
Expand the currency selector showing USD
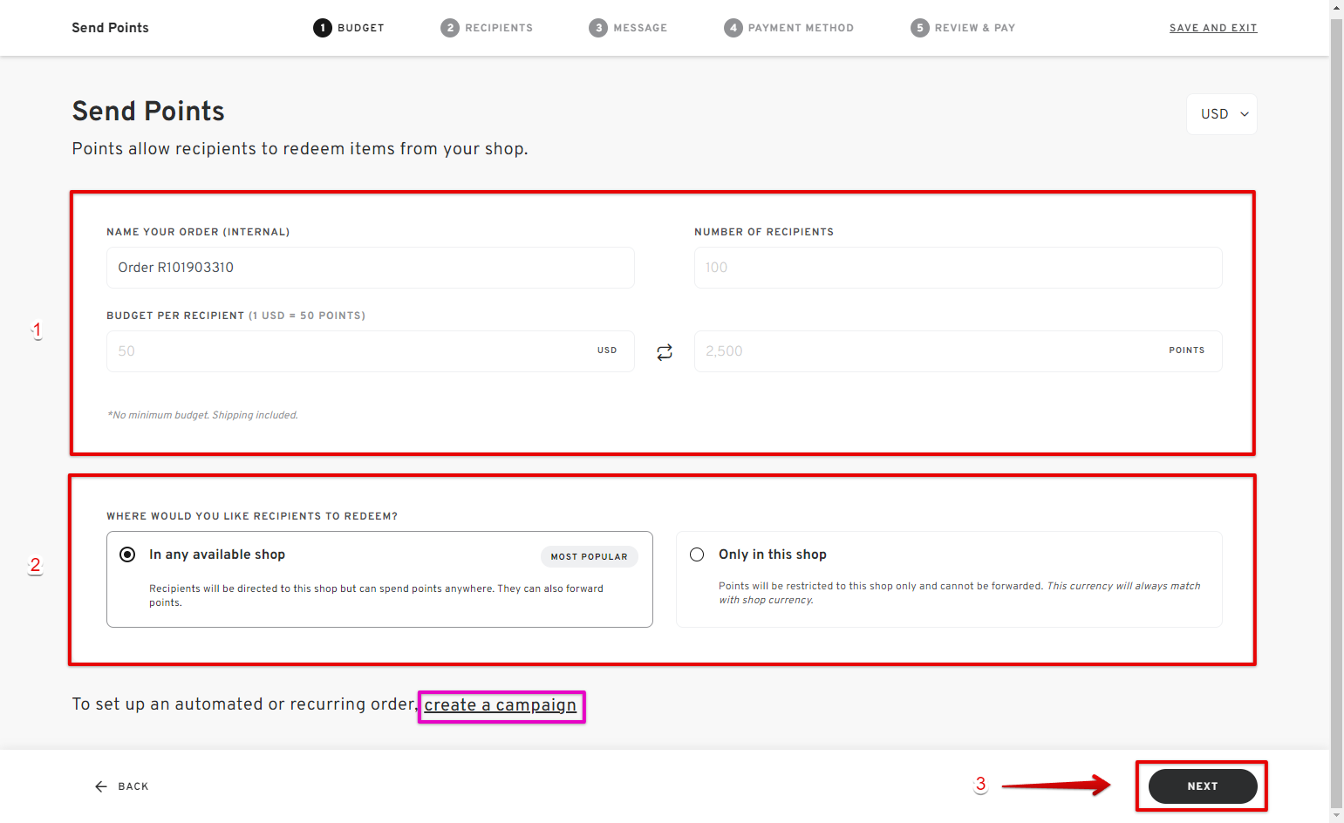[1221, 113]
